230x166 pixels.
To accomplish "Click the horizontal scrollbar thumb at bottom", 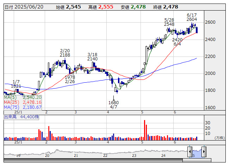I will click(197, 160).
